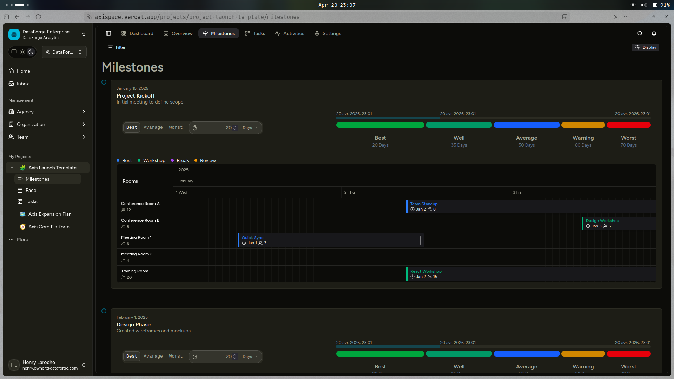Select Worst scenario in Project Kickoff
Viewport: 674px width, 379px height.
(176, 127)
